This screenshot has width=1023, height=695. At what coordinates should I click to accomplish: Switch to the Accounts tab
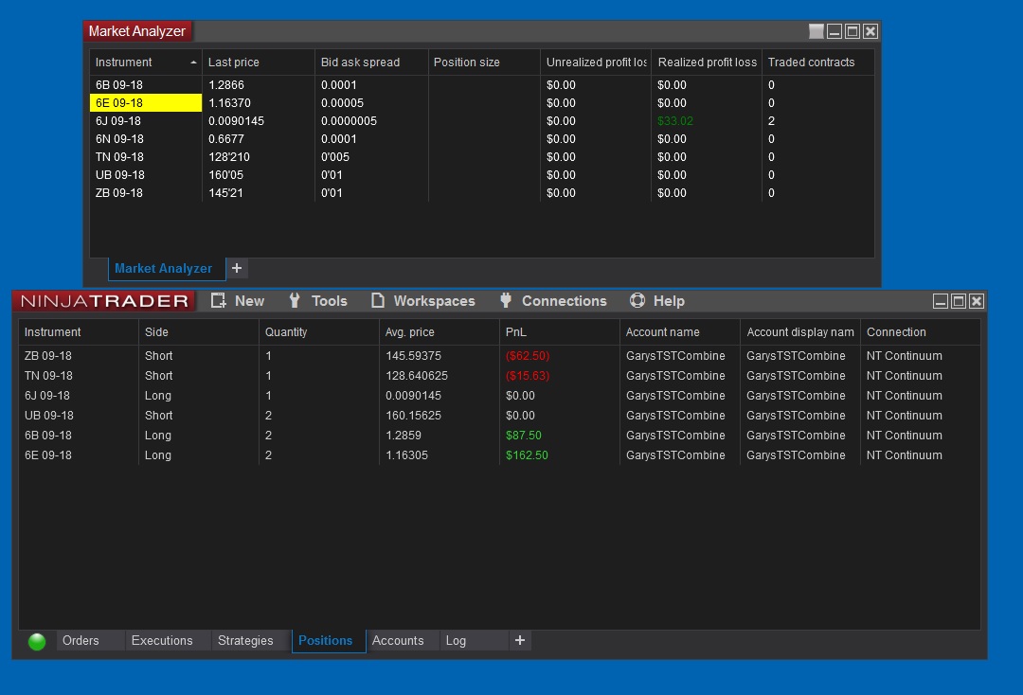(398, 641)
